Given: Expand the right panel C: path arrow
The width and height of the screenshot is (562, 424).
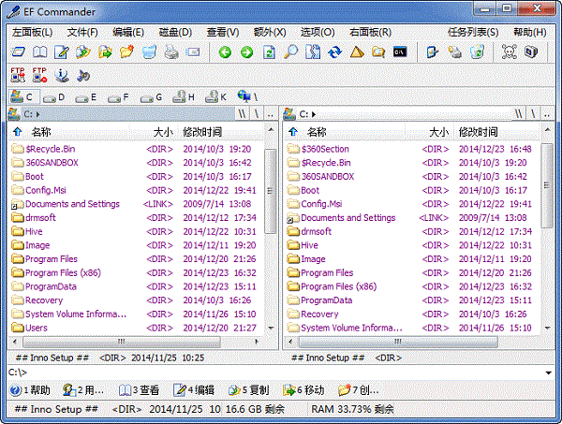Looking at the screenshot, I should pos(313,114).
